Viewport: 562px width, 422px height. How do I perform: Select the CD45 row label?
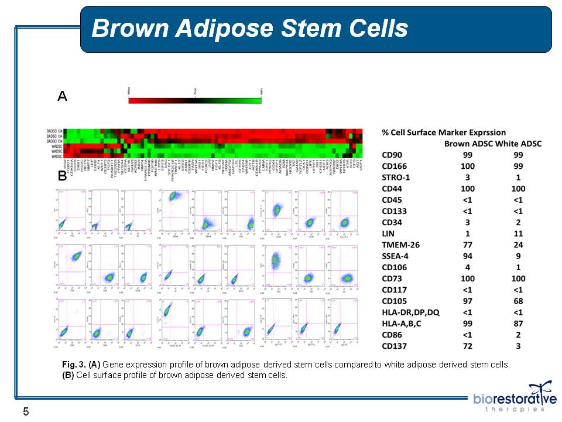tap(392, 200)
